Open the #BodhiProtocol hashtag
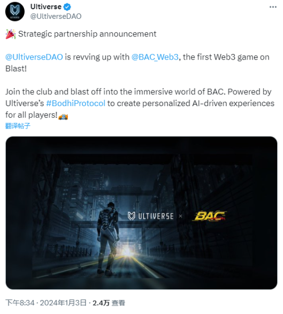283x314 pixels. click(x=75, y=103)
